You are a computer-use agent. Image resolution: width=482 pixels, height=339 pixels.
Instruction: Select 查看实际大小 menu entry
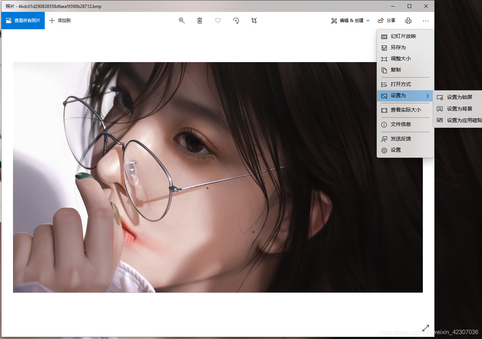406,110
